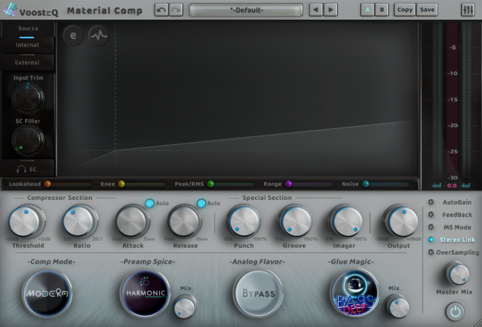Screen dimensions: 482x327
Task: Click the Modern Comp Mode emblem
Action: [48, 293]
